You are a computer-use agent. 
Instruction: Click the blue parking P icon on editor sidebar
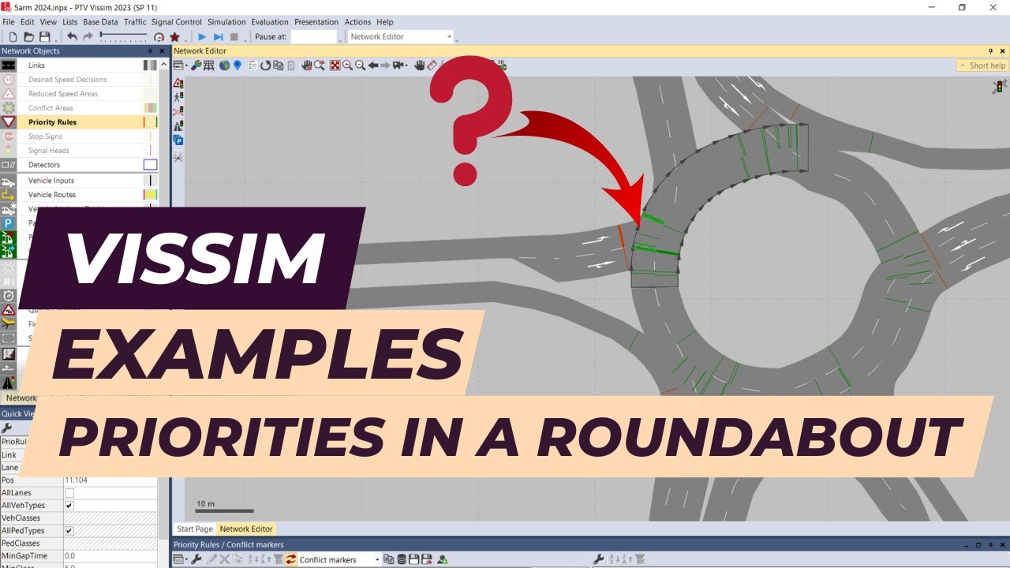[x=178, y=140]
